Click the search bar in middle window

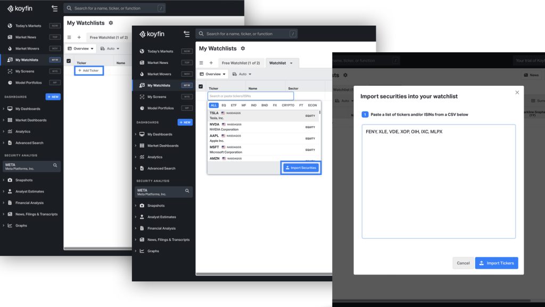pos(246,34)
